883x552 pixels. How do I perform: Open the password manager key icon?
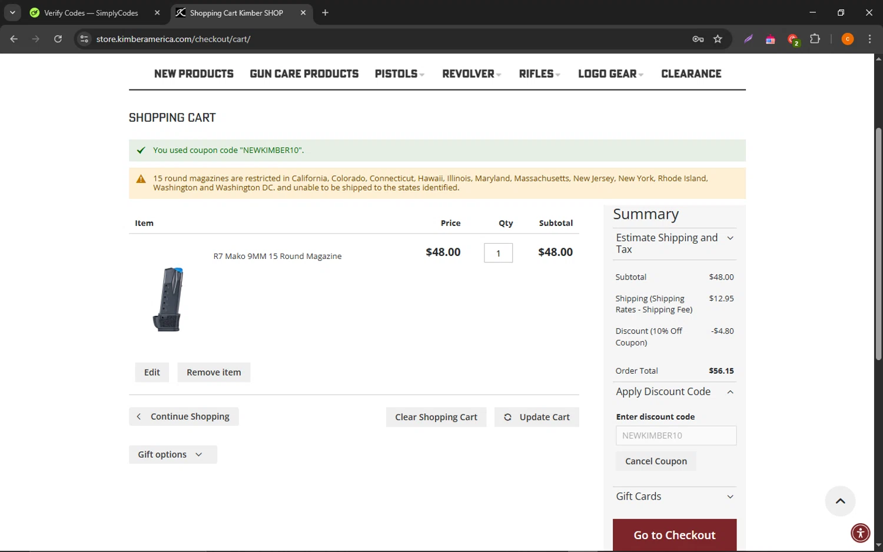pyautogui.click(x=698, y=39)
